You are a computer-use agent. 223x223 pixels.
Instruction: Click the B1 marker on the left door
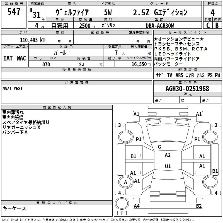[x=134, y=156]
